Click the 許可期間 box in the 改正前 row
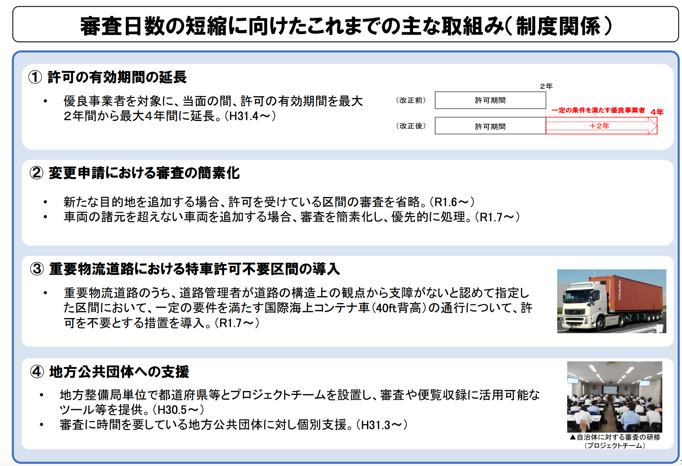The height and width of the screenshot is (466, 682). point(490,100)
